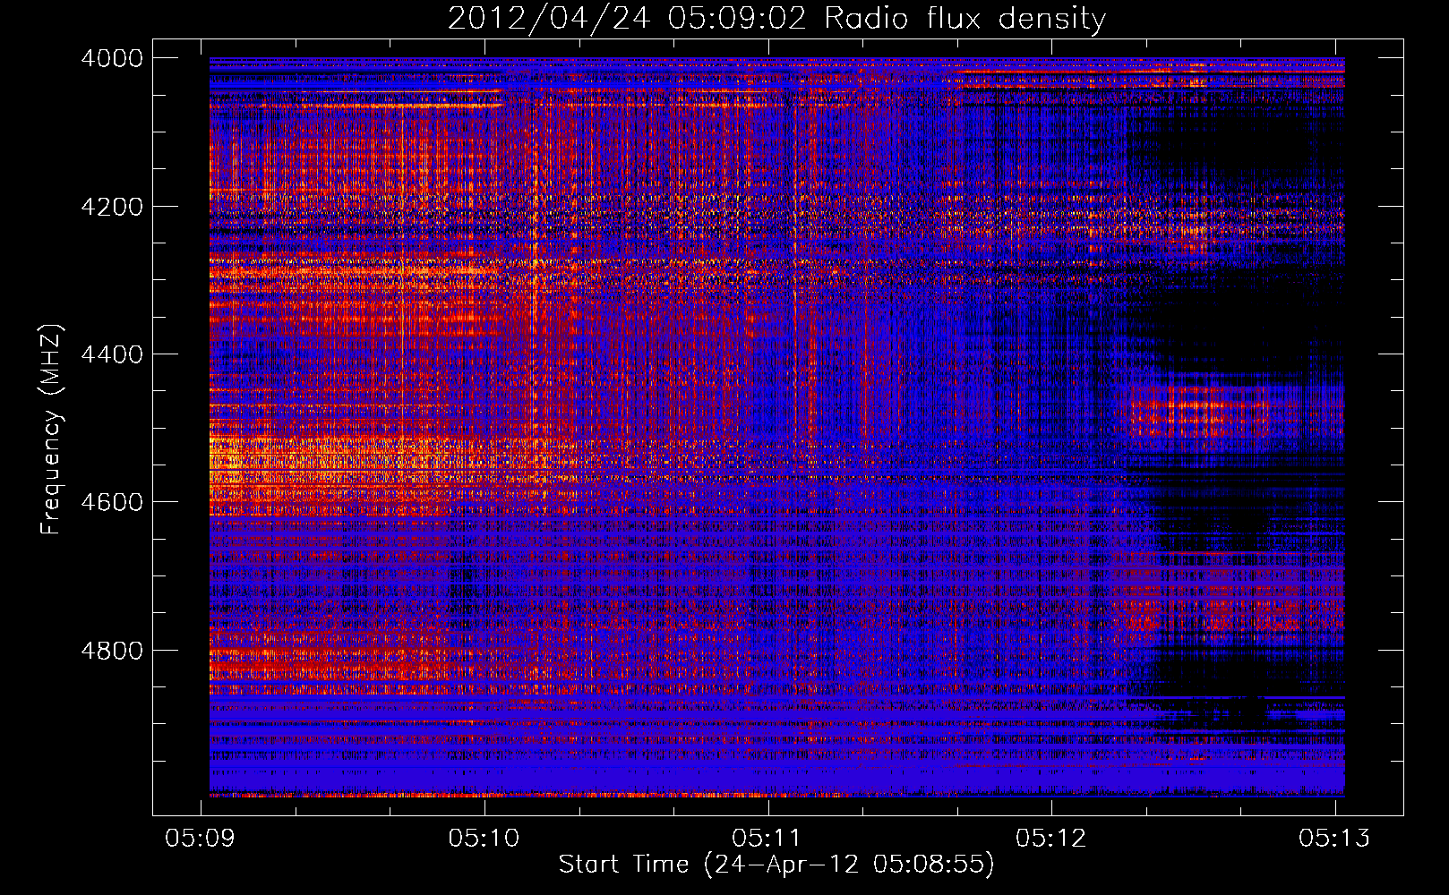Image resolution: width=1449 pixels, height=895 pixels.
Task: Click the 4400 frequency axis label
Action: coord(111,354)
